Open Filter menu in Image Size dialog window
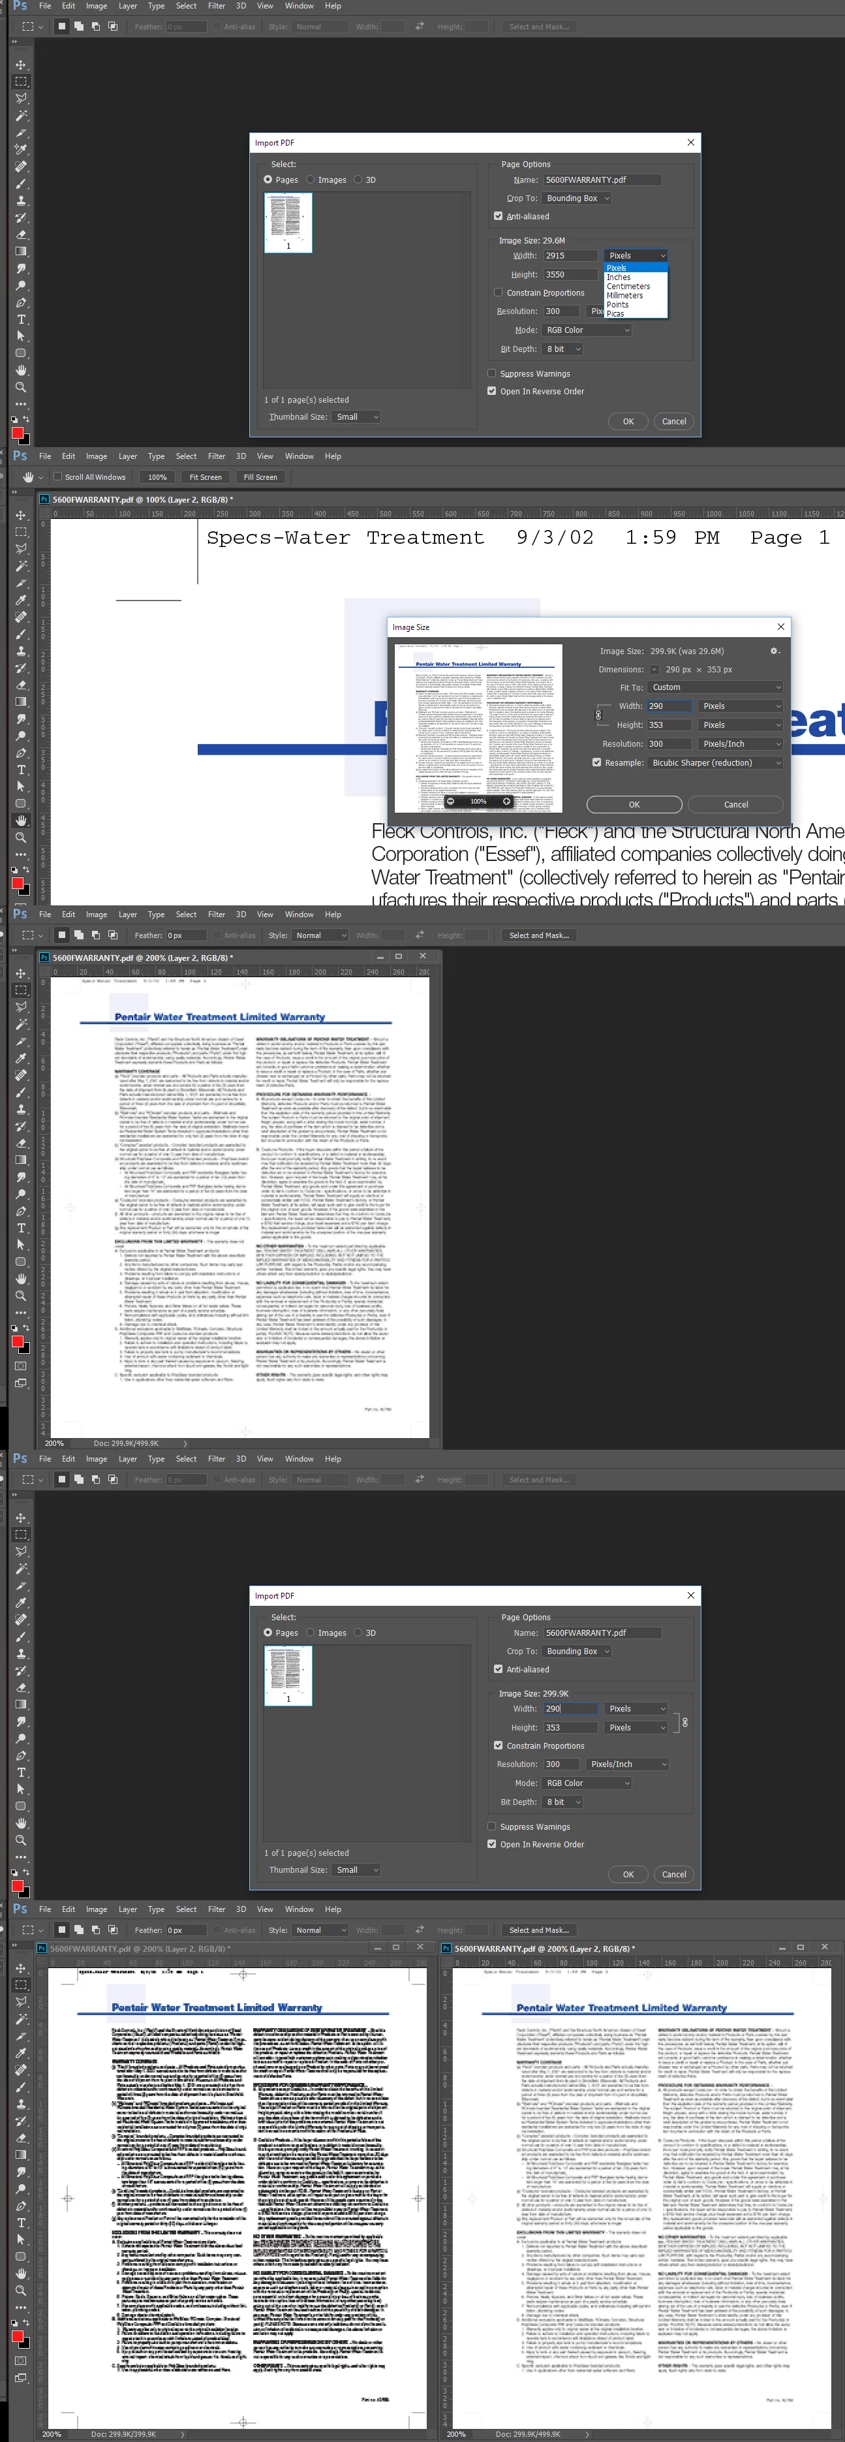845x2442 pixels. [x=217, y=456]
